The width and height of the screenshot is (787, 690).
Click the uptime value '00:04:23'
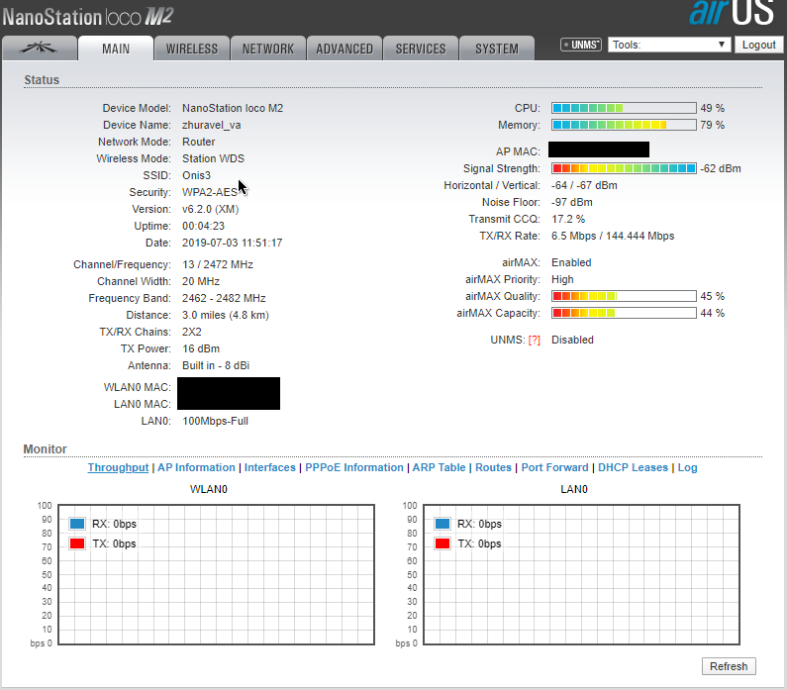pos(203,226)
